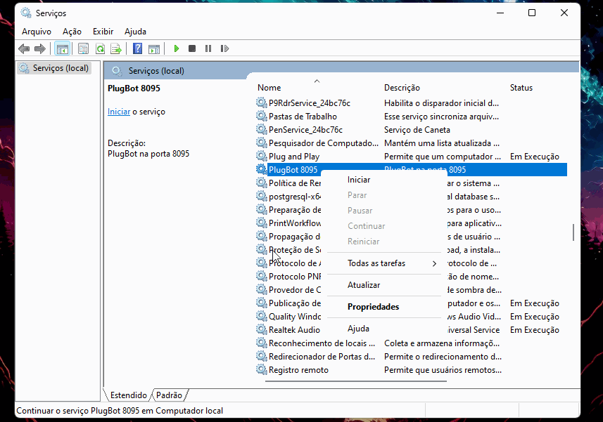603x422 pixels.
Task: Click Em Execução status for Plug and Play
Action: tap(535, 157)
